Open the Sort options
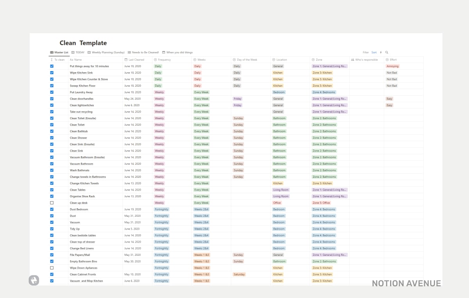469x298 pixels. [x=374, y=52]
